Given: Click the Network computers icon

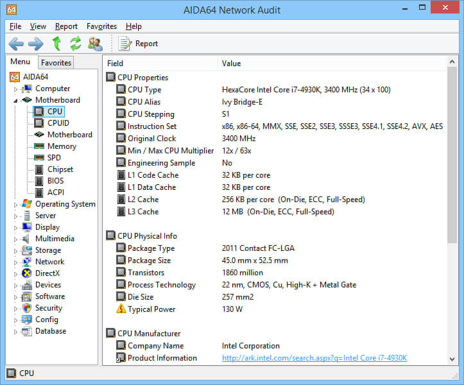Looking at the screenshot, I should click(27, 262).
